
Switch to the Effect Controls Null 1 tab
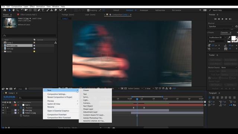tap(29, 15)
